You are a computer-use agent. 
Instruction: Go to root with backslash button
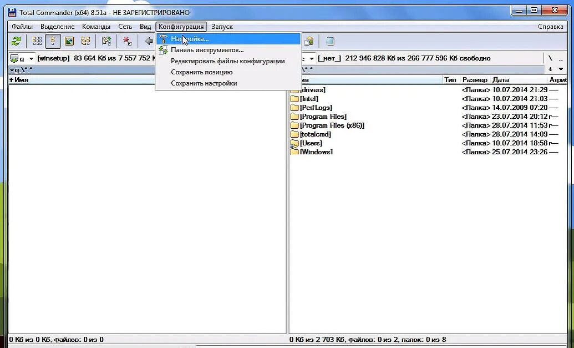click(550, 58)
